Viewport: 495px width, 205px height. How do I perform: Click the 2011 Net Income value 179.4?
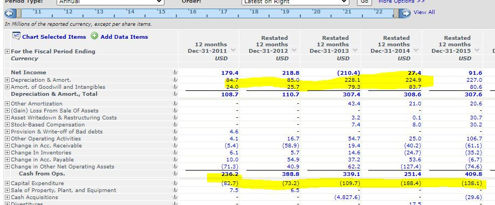(x=230, y=73)
